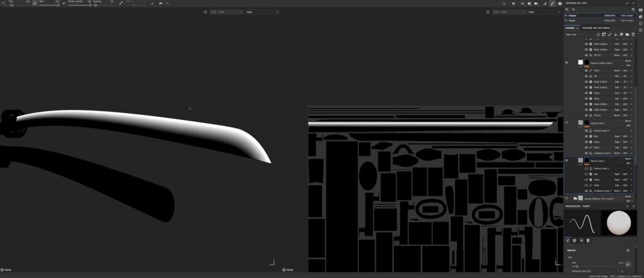Open the log icon in right sidebar
The width and height of the screenshot is (644, 278).
(641, 30)
